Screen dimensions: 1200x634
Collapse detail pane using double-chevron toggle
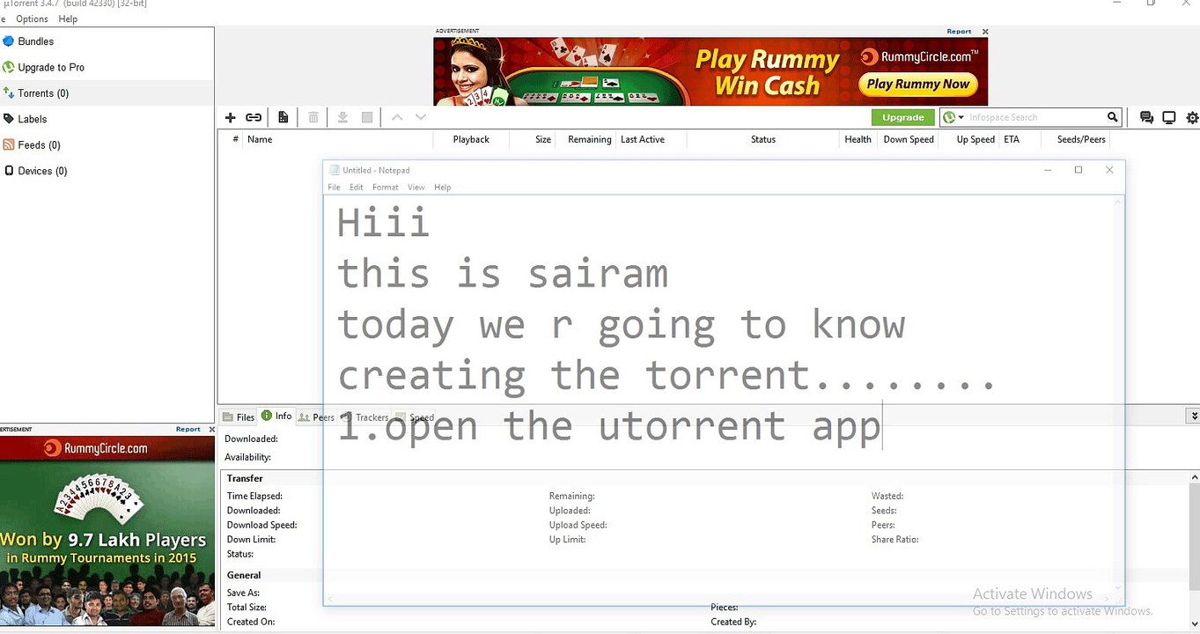tap(1193, 416)
